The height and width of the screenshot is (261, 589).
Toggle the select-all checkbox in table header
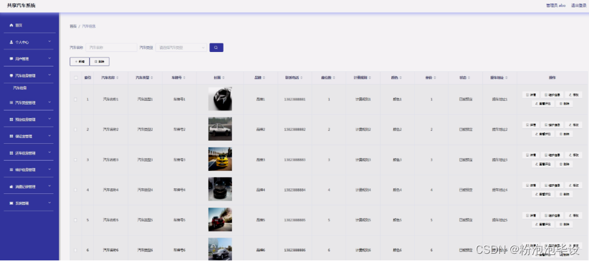point(76,77)
